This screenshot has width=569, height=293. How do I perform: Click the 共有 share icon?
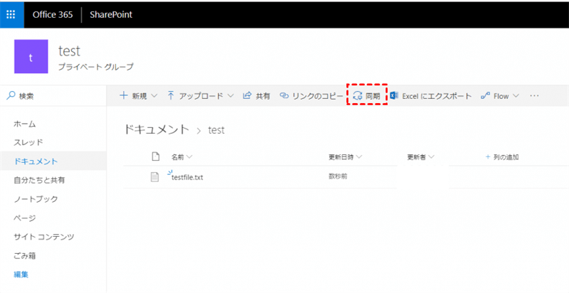pyautogui.click(x=247, y=96)
